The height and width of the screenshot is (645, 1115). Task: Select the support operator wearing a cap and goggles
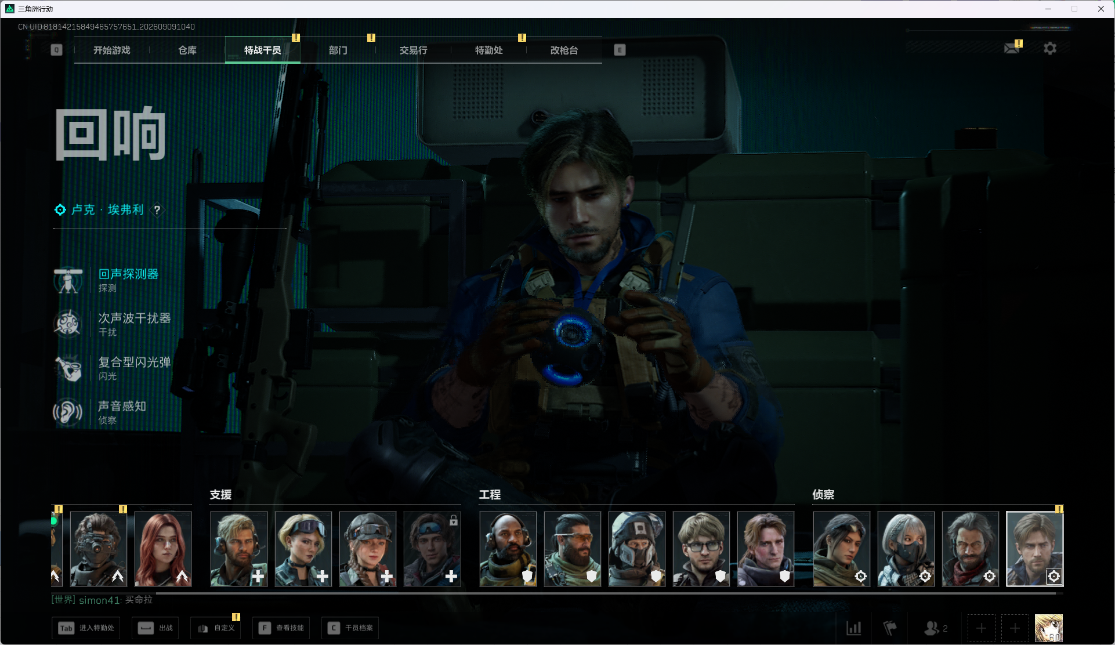click(x=368, y=549)
